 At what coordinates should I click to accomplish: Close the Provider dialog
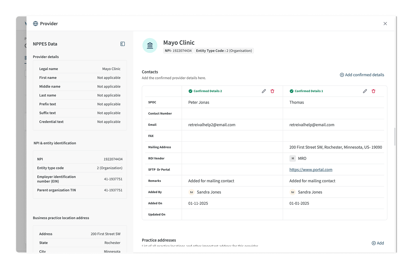pos(385,24)
